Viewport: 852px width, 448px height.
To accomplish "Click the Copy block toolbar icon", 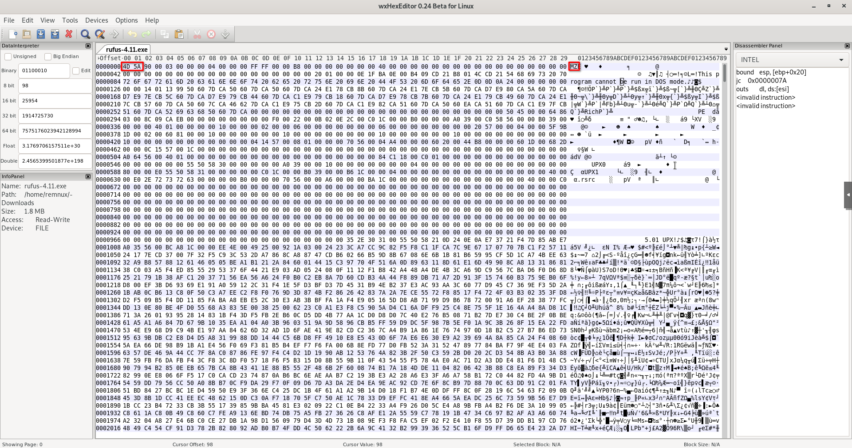I will pos(165,34).
